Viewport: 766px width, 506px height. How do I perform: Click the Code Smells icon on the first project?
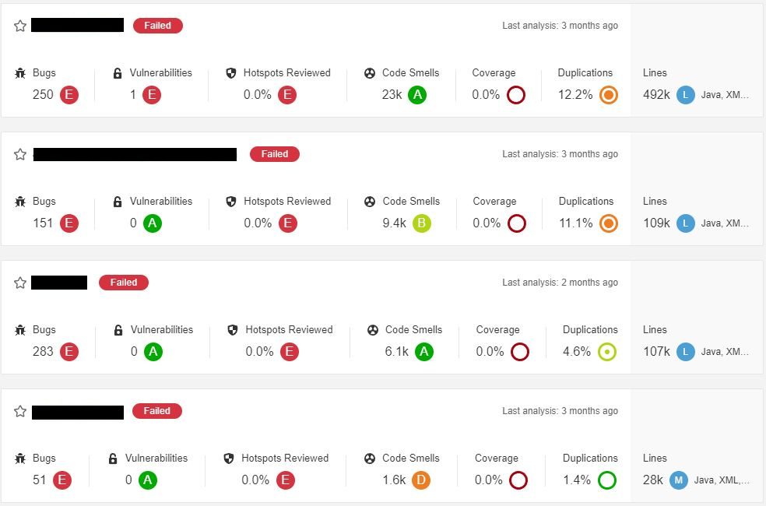pos(369,72)
